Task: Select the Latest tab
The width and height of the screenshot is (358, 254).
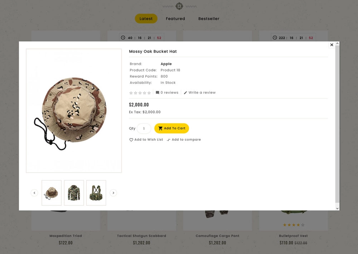Action: point(146,19)
